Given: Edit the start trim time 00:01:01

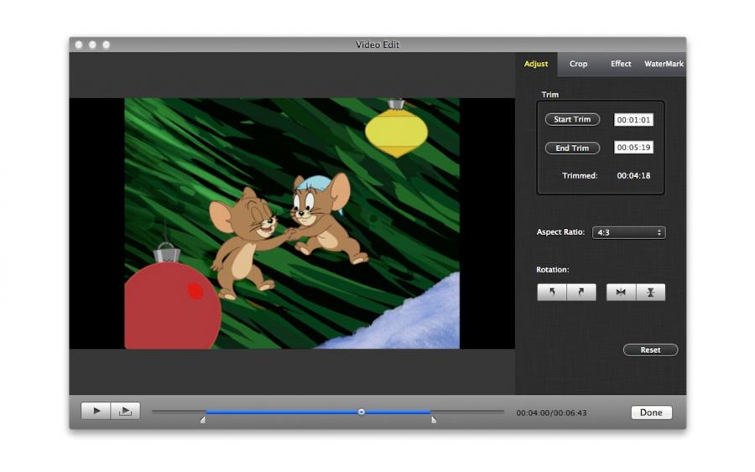Looking at the screenshot, I should pyautogui.click(x=633, y=120).
